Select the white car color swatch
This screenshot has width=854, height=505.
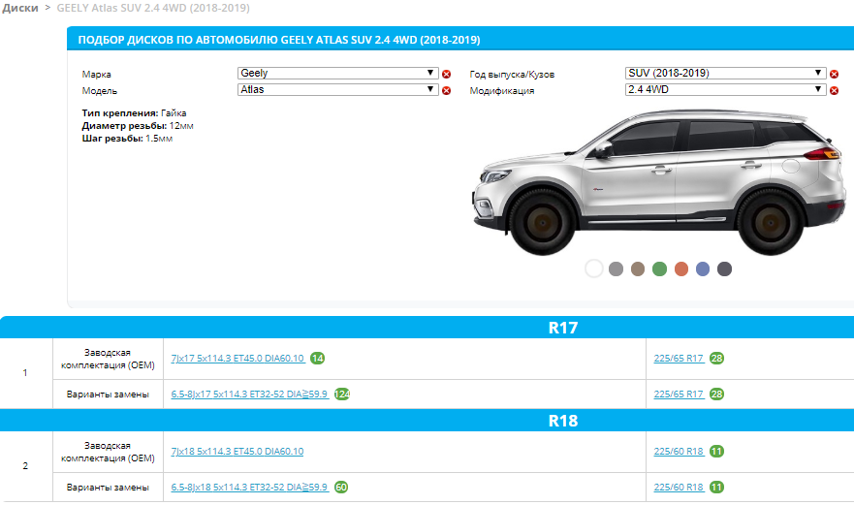594,268
